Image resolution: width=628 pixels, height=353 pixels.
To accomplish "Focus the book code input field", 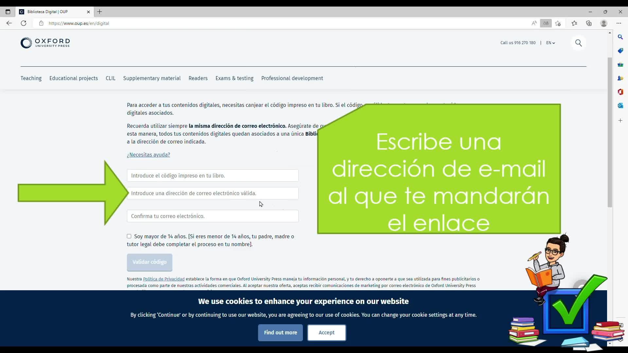I will click(213, 176).
